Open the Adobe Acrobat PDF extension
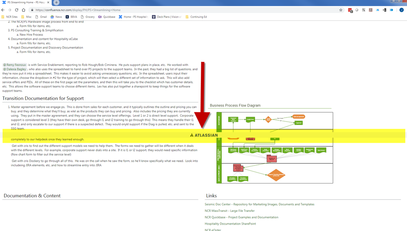 coord(371,10)
